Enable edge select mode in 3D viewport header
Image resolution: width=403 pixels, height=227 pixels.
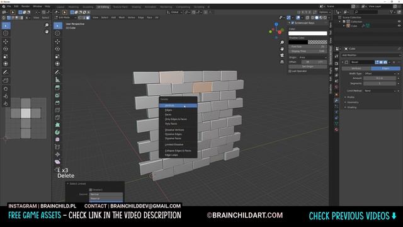(x=84, y=18)
